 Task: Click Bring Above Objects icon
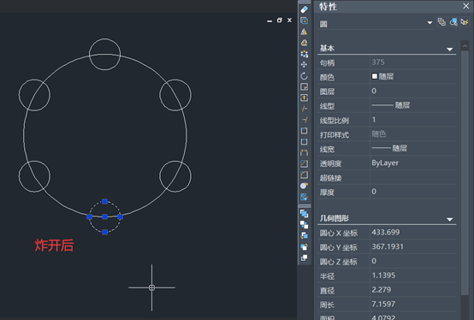click(x=304, y=235)
